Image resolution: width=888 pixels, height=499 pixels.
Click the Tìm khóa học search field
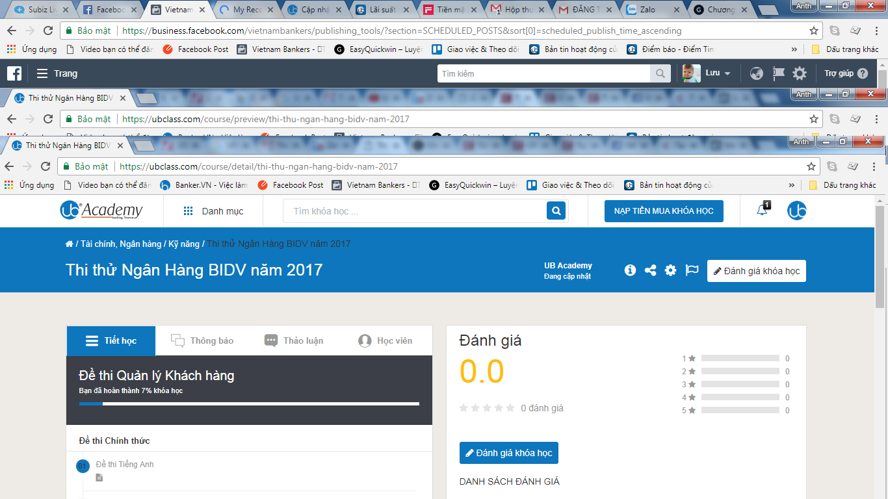tap(415, 211)
